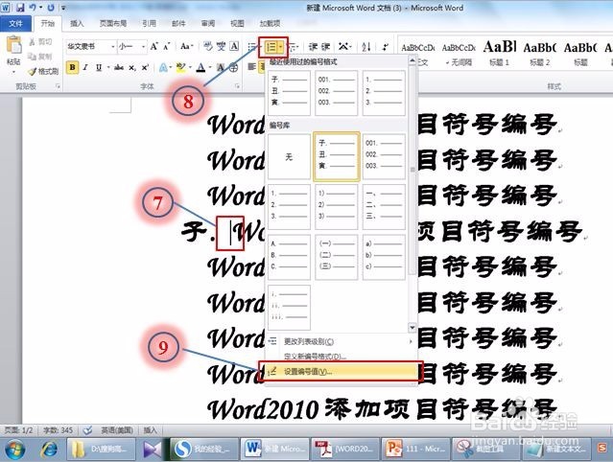Click the Undo icon in title bar
The image size is (613, 462).
click(x=34, y=8)
